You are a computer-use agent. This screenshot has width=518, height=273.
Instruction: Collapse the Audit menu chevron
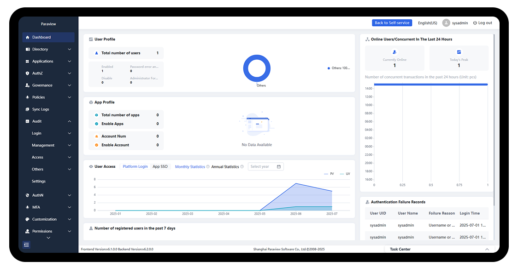point(70,121)
